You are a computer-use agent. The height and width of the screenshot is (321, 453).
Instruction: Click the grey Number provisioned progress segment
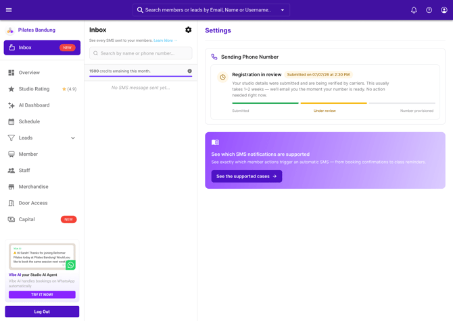coord(402,103)
